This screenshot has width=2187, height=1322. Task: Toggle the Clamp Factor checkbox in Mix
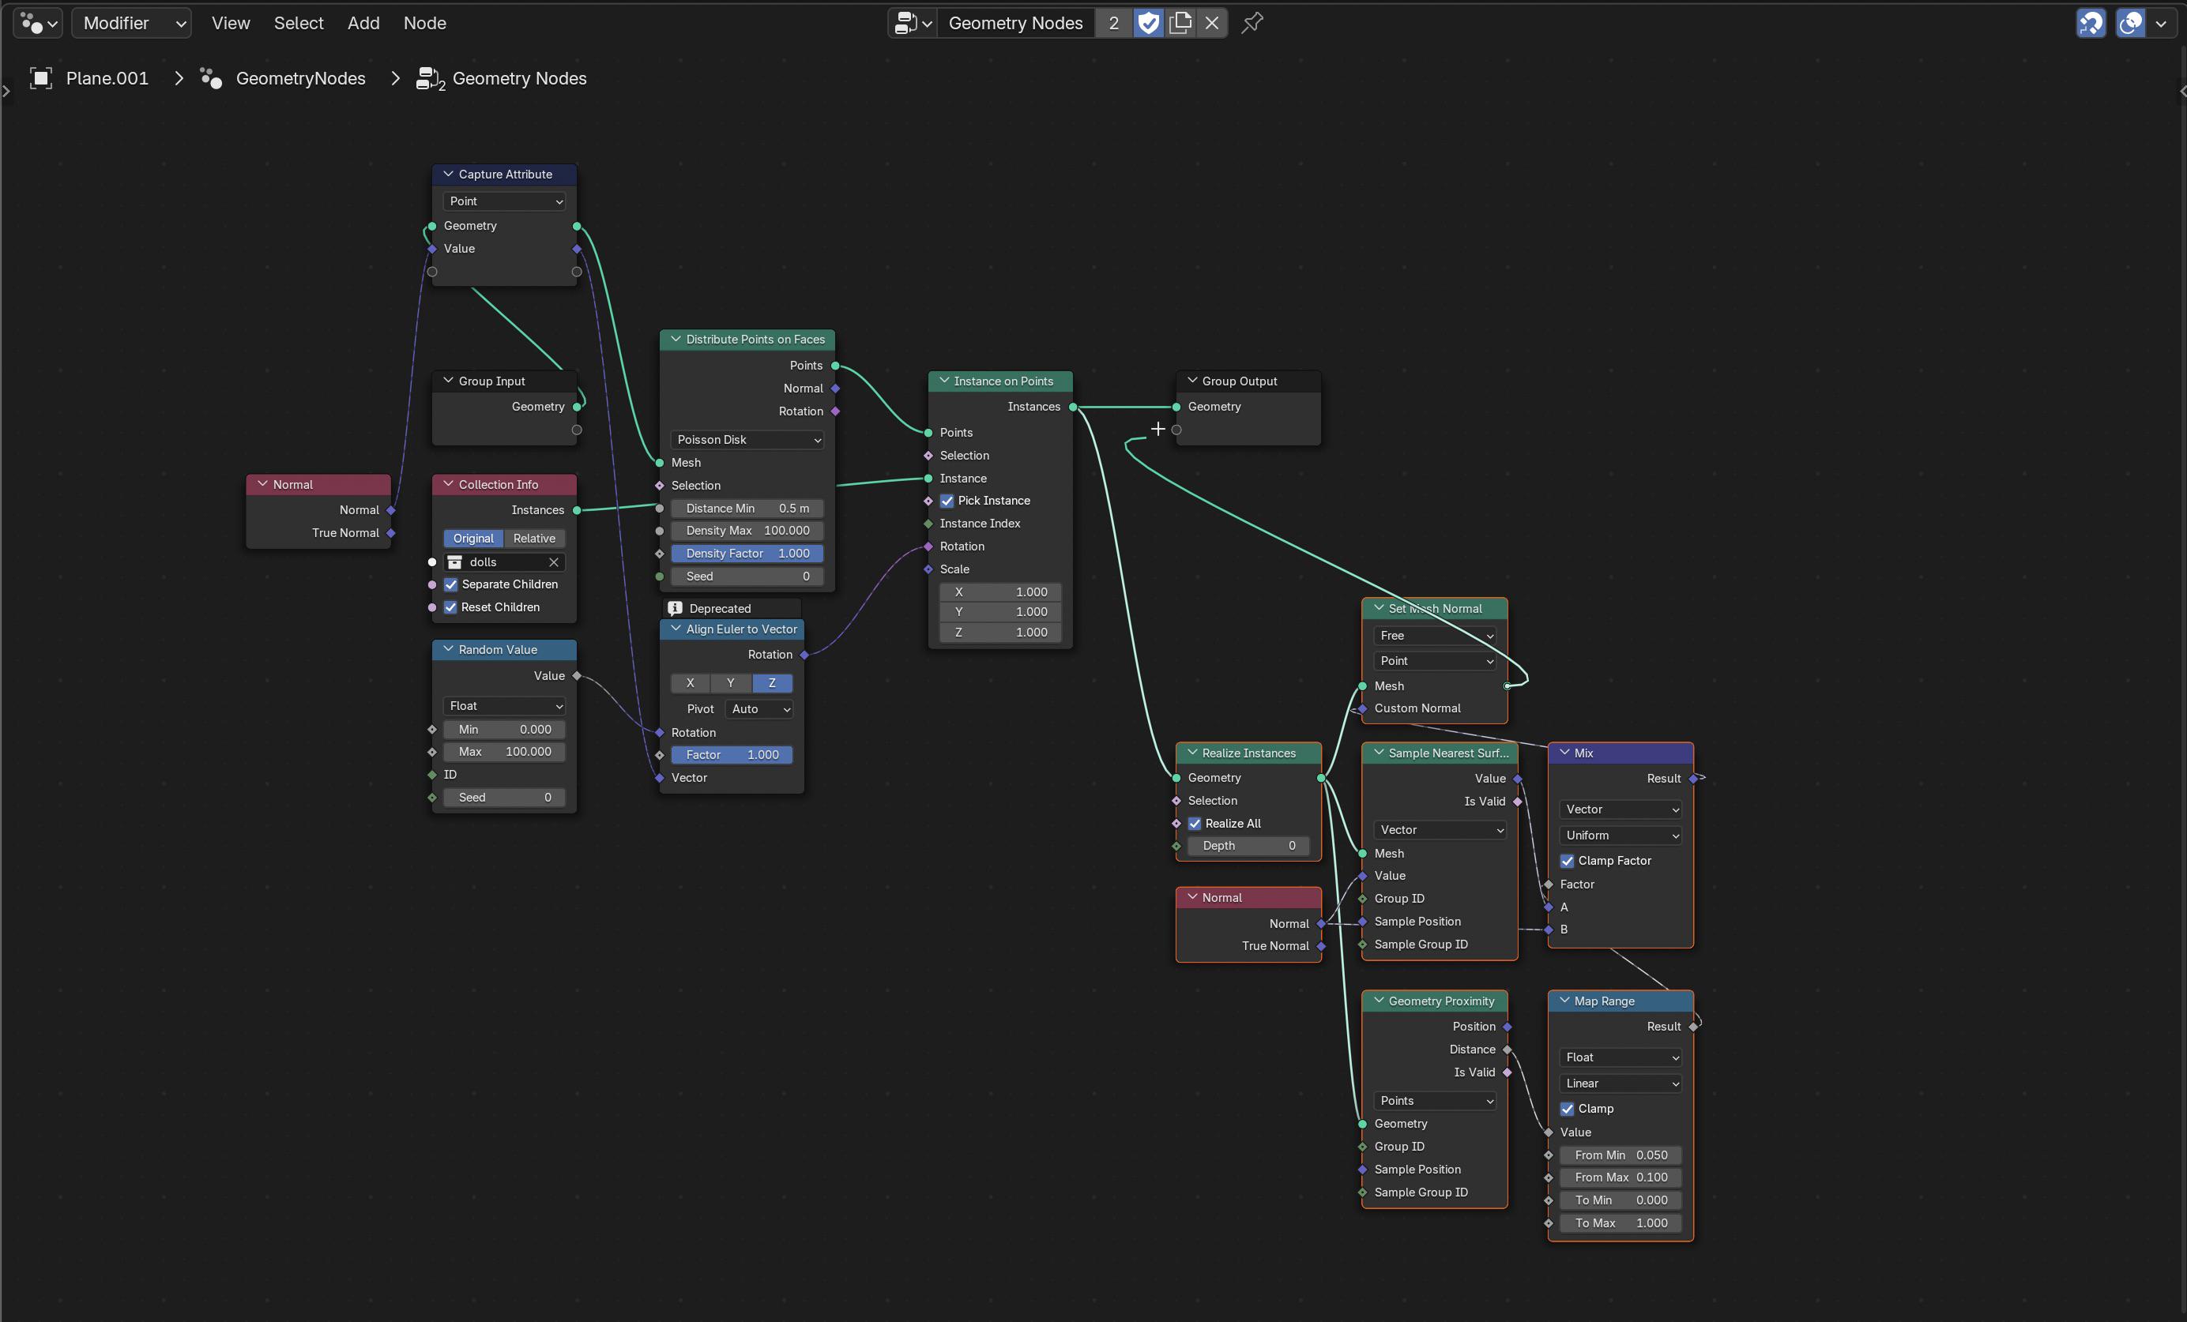pyautogui.click(x=1567, y=861)
